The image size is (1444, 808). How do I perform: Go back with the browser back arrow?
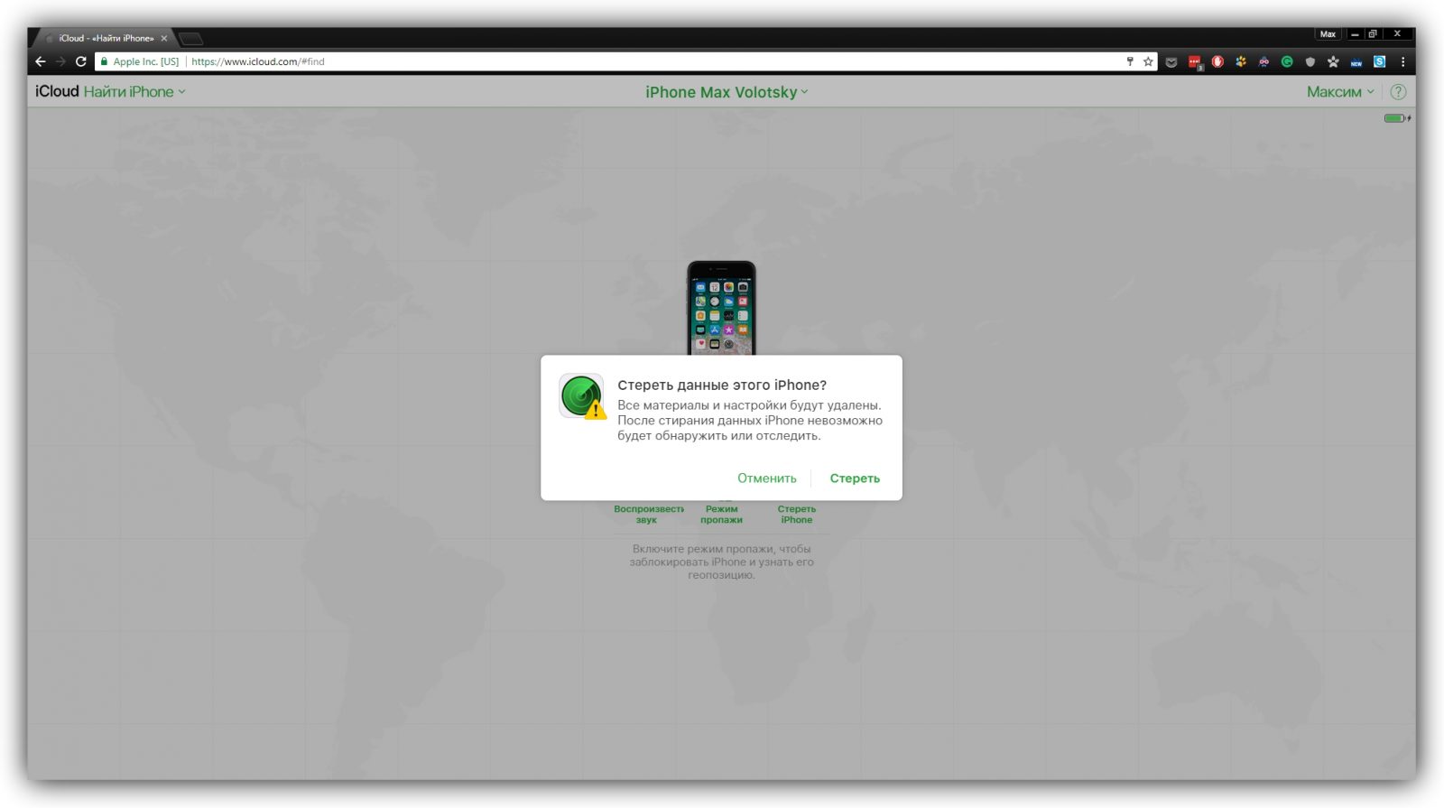[41, 61]
